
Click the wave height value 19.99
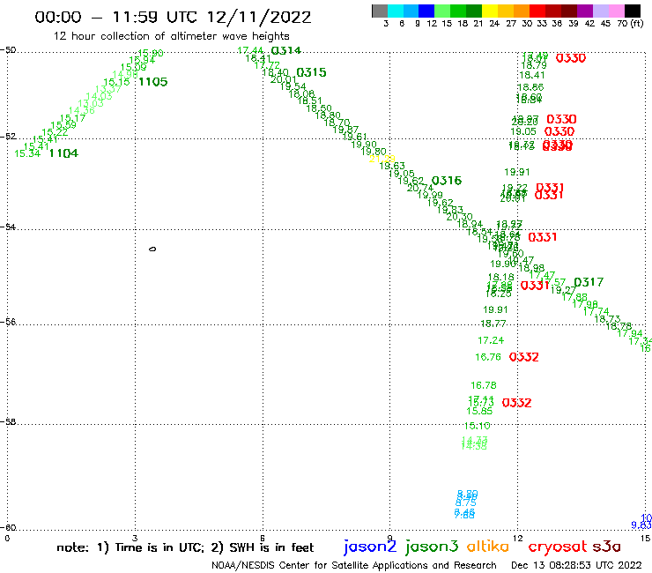coord(430,195)
